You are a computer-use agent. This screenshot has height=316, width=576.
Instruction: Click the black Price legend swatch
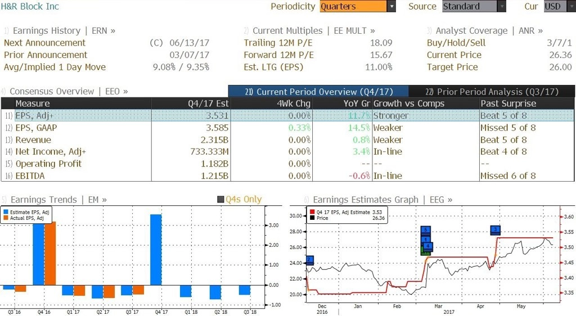(312, 218)
